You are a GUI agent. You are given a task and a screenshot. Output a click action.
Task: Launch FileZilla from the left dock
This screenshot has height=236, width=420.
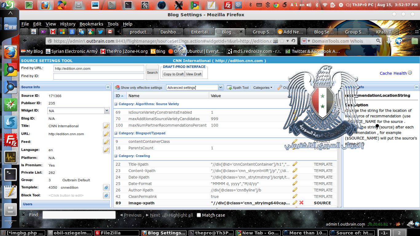point(10,140)
